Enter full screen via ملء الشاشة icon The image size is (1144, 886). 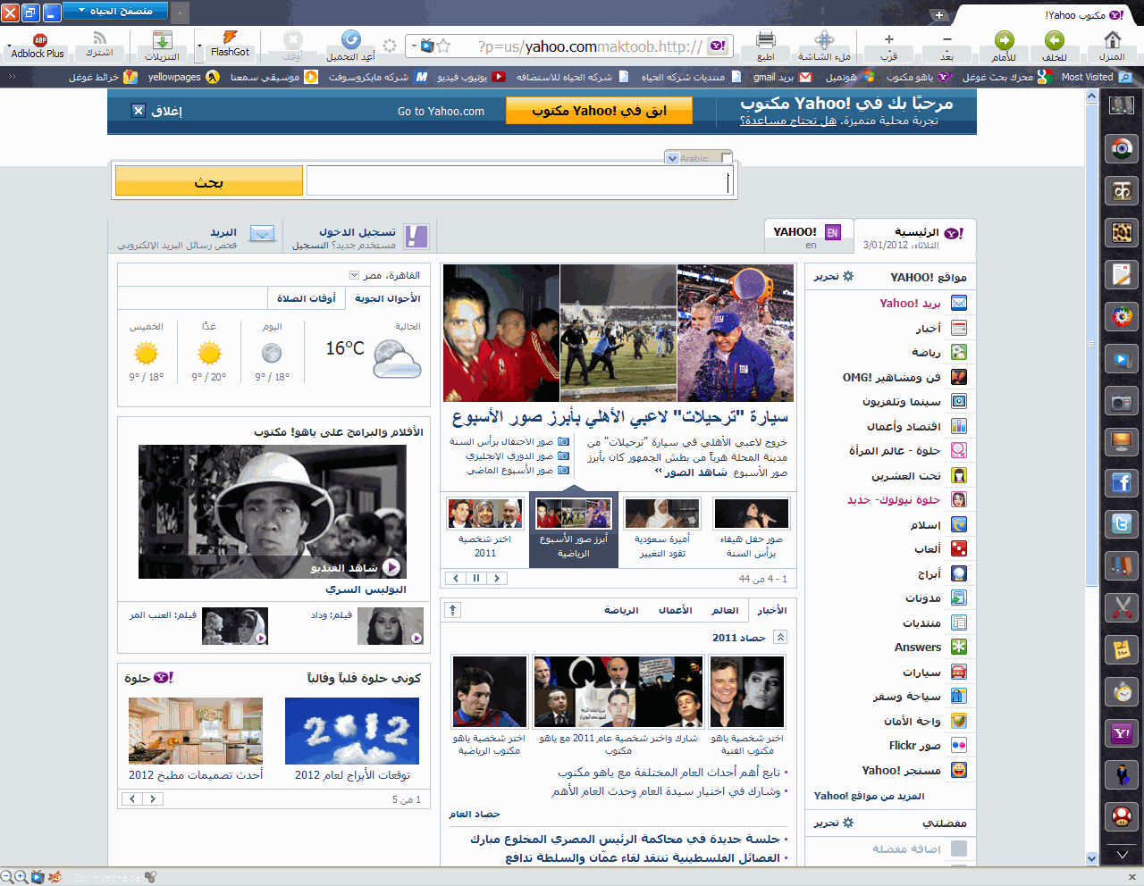825,39
